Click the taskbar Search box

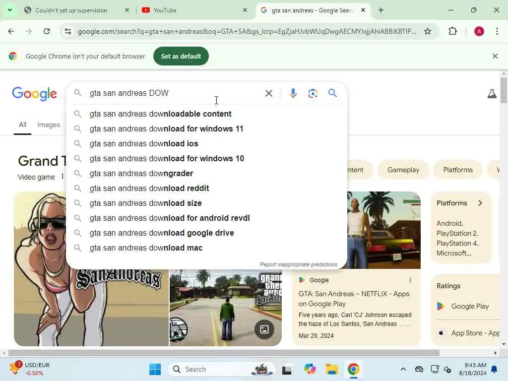[222, 369]
